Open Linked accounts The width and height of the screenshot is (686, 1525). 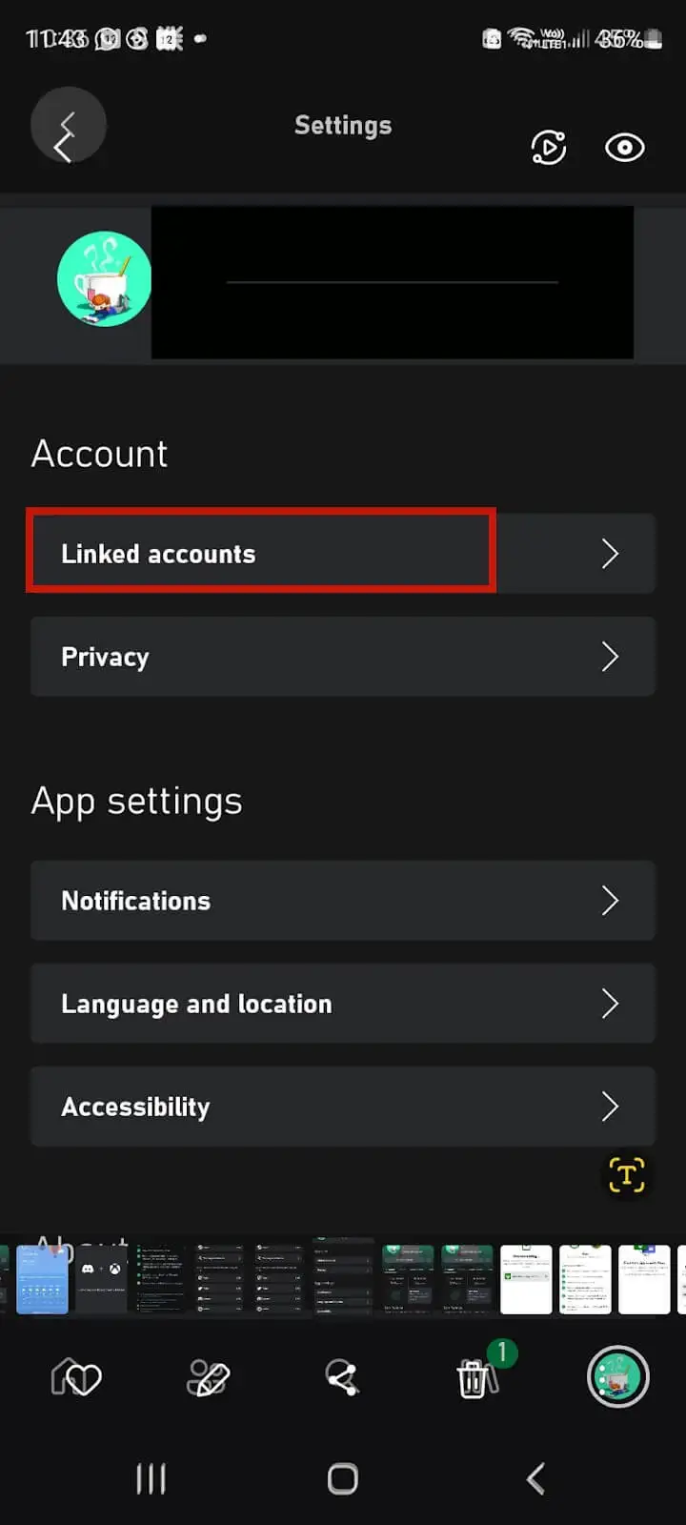(x=343, y=554)
